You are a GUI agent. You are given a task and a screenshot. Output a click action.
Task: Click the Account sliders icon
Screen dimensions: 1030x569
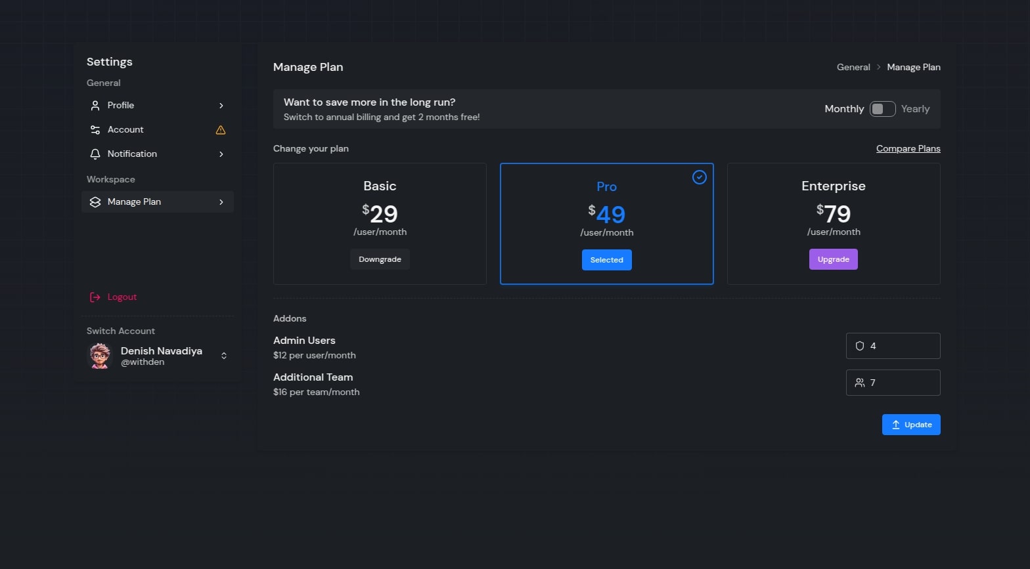[x=95, y=130]
